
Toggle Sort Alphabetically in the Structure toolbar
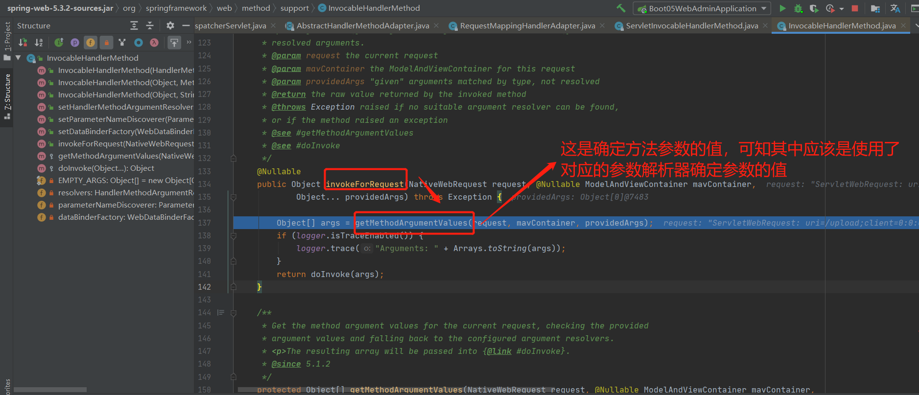39,43
